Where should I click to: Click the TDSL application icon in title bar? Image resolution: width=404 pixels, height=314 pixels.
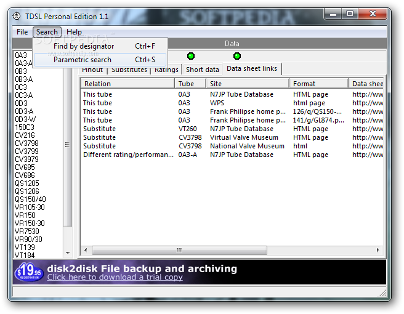[17, 16]
